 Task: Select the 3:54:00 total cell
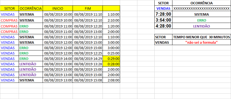[163, 20]
